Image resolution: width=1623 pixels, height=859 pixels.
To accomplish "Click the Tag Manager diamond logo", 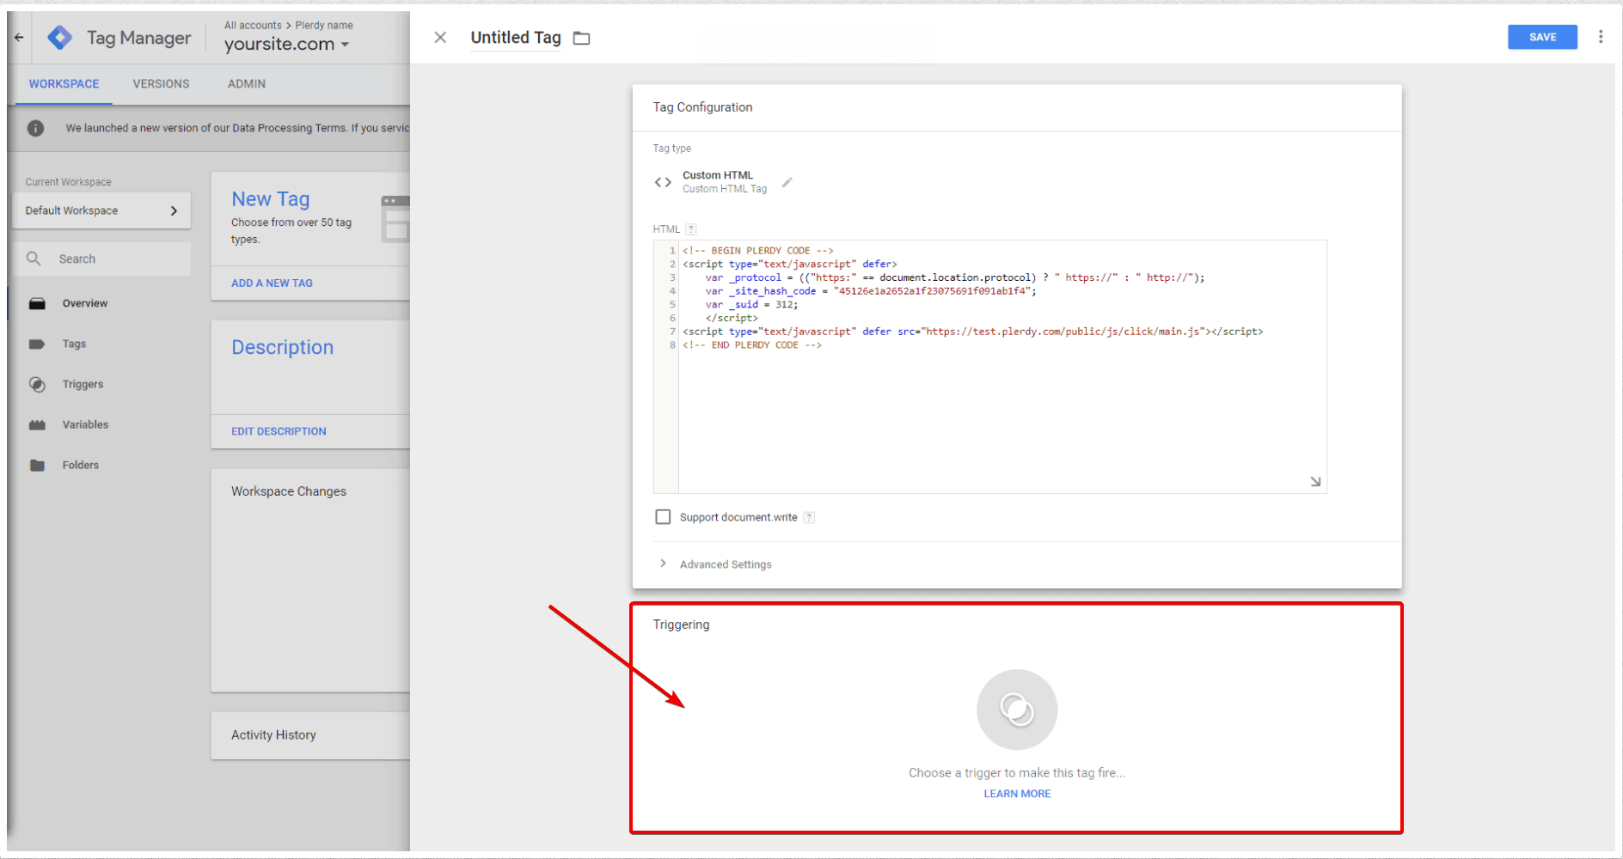I will (x=60, y=38).
